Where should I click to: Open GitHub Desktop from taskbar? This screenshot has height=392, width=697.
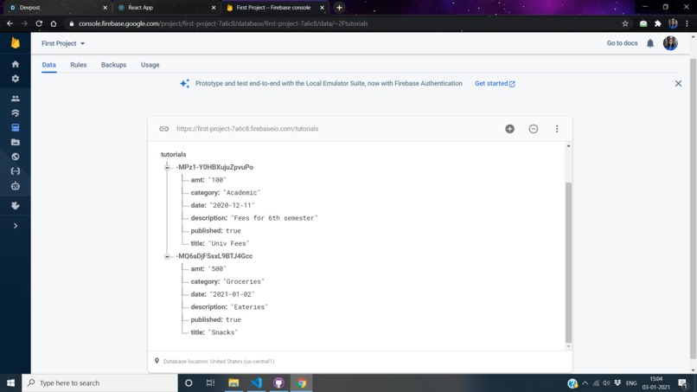tap(278, 383)
